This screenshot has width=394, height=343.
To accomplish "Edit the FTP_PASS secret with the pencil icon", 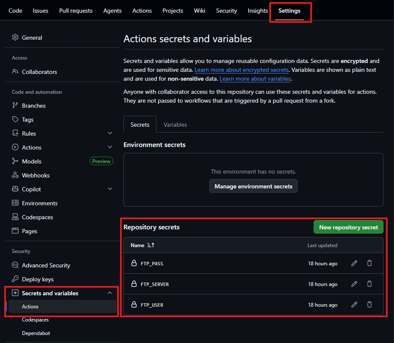I will [354, 263].
